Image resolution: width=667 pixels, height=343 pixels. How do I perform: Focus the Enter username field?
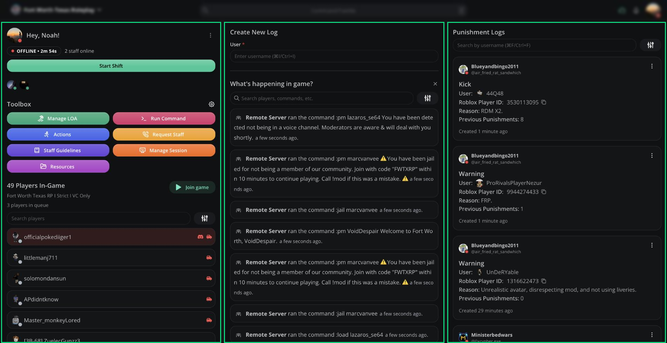click(x=334, y=56)
